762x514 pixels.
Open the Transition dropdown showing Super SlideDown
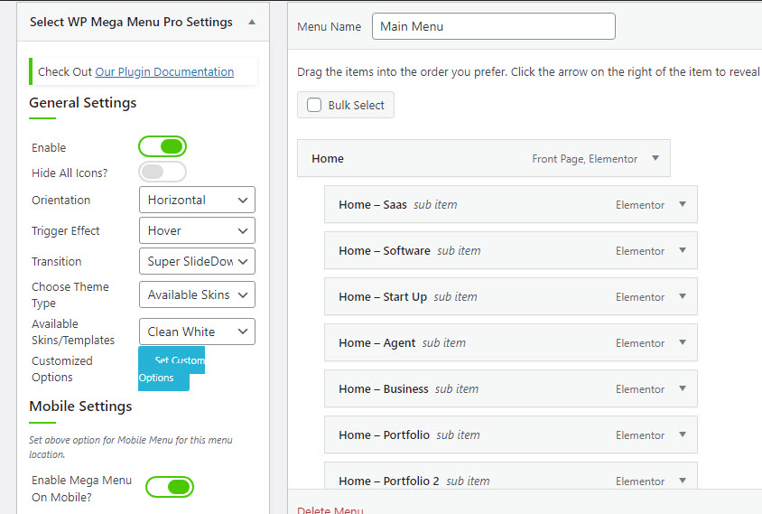coord(197,261)
